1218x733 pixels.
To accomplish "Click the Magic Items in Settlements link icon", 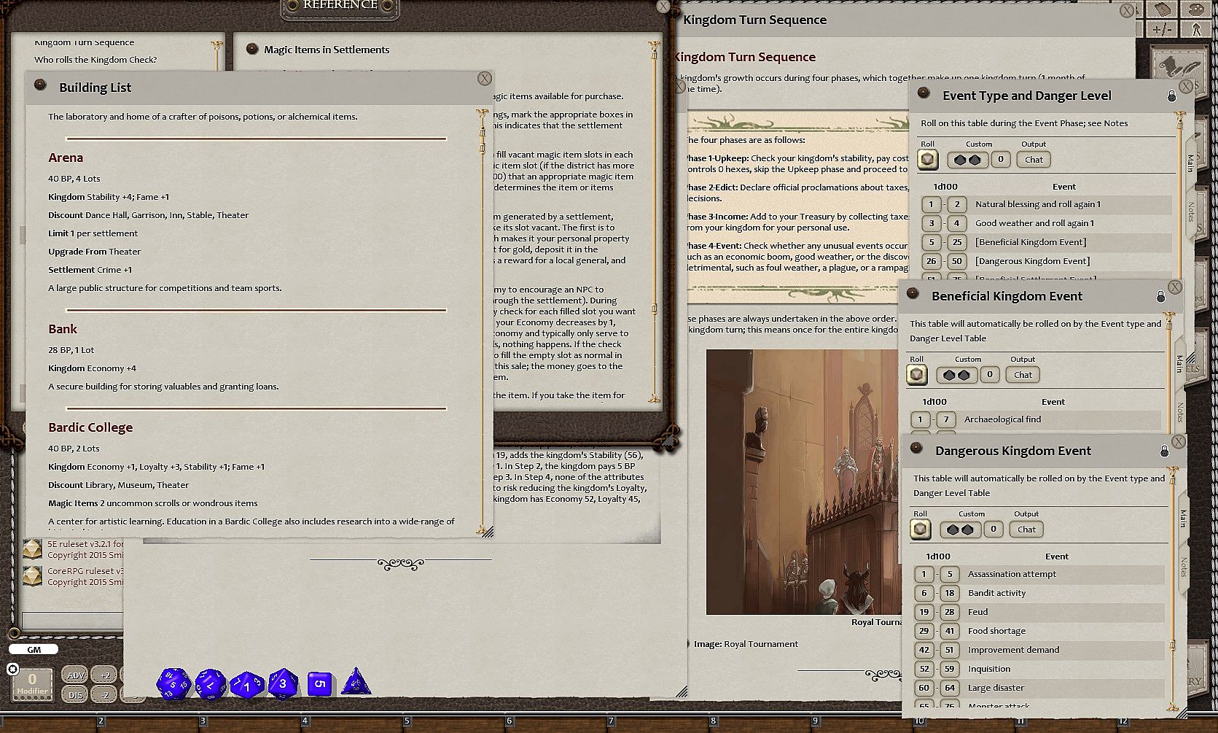I will 252,49.
